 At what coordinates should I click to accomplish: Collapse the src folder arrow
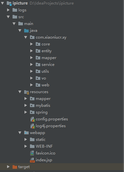(8, 17)
